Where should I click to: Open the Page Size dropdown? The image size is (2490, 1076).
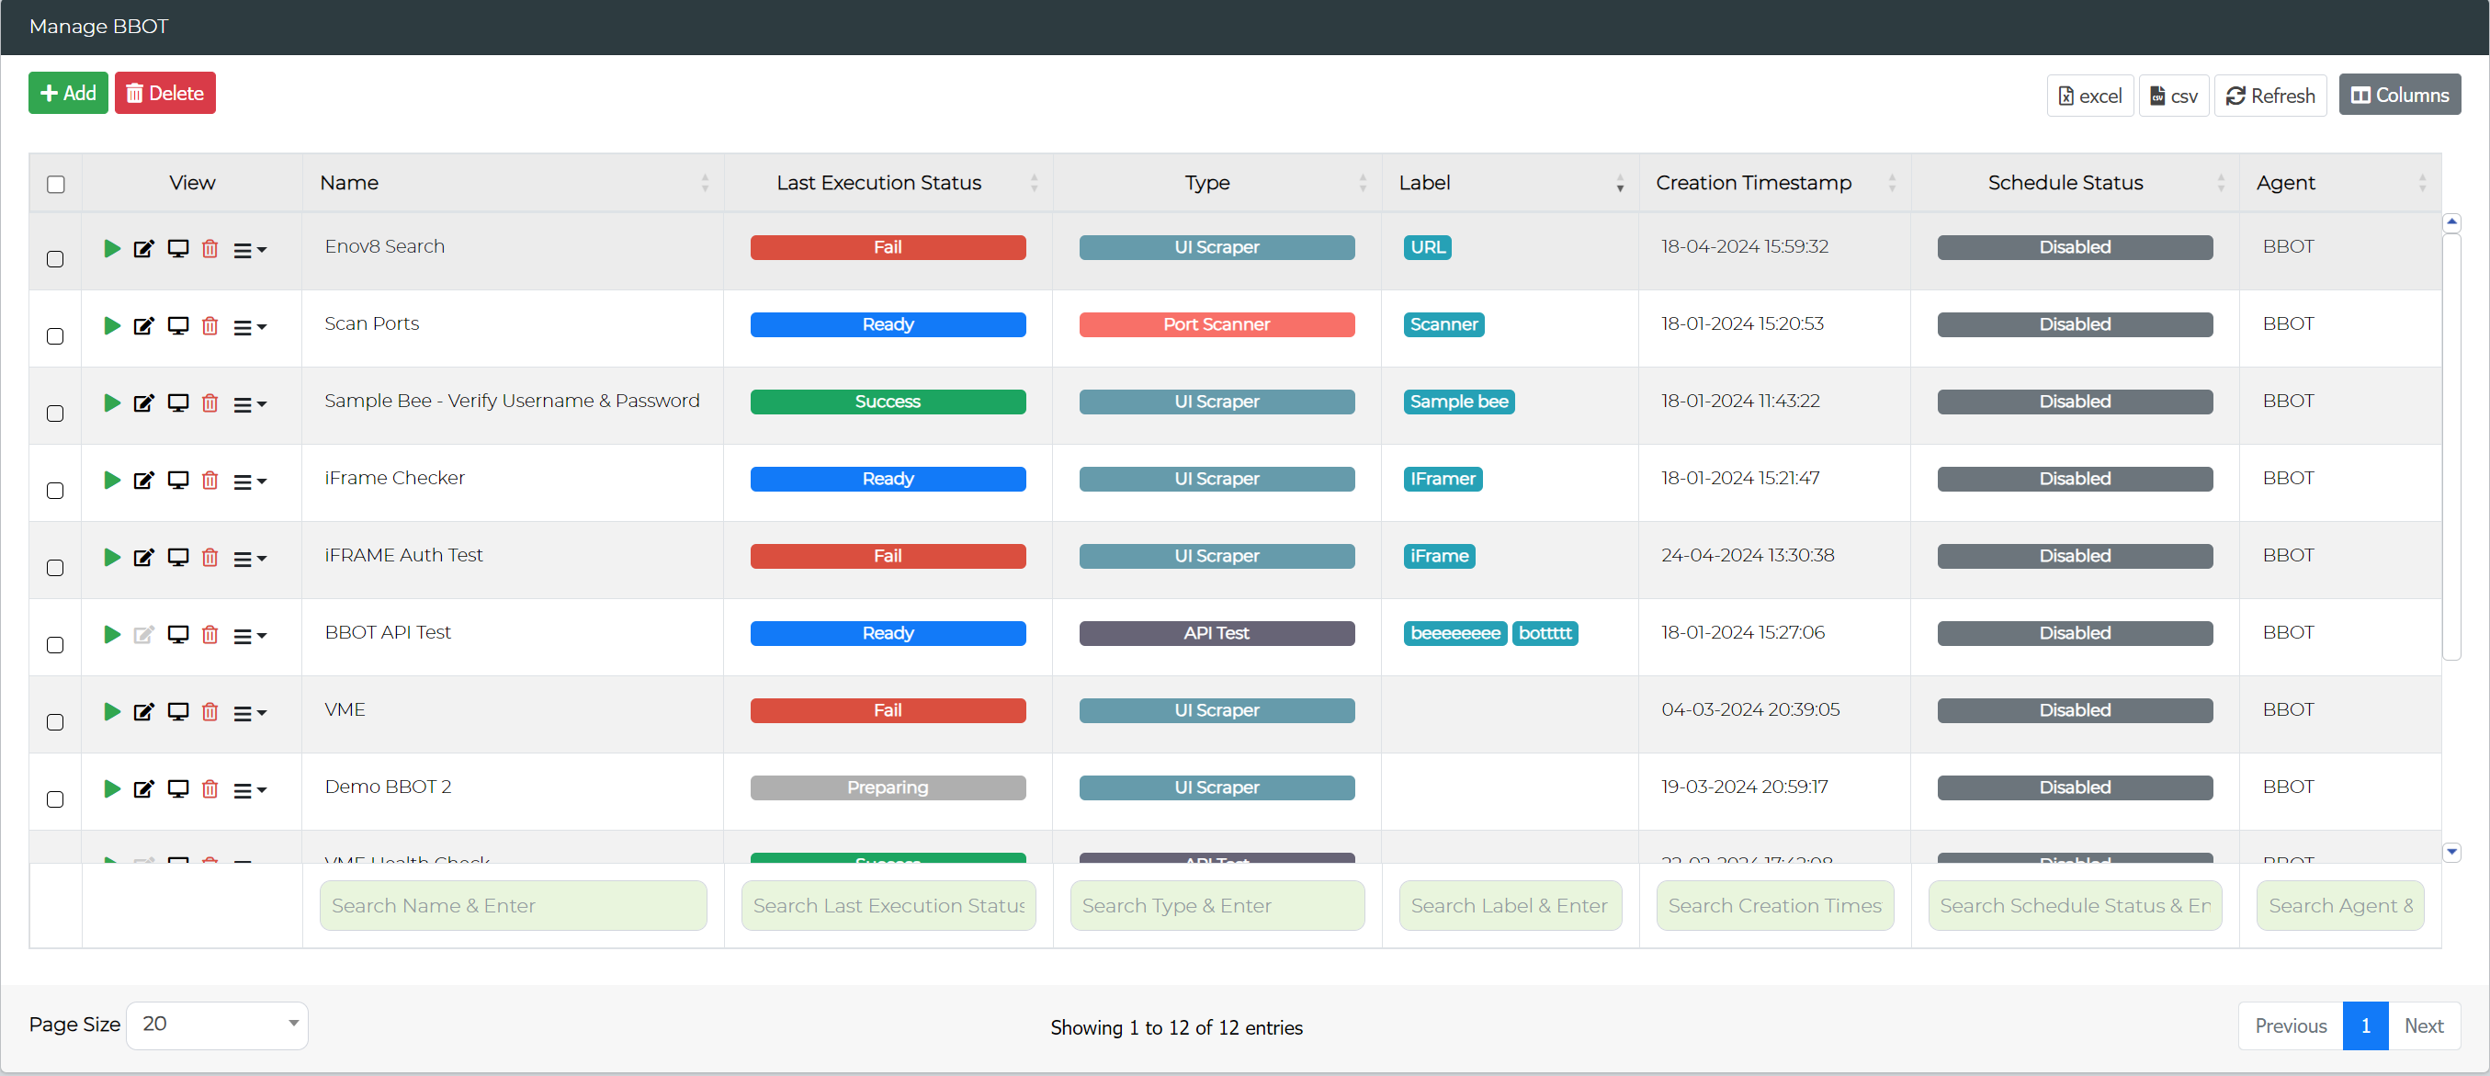coord(218,1025)
